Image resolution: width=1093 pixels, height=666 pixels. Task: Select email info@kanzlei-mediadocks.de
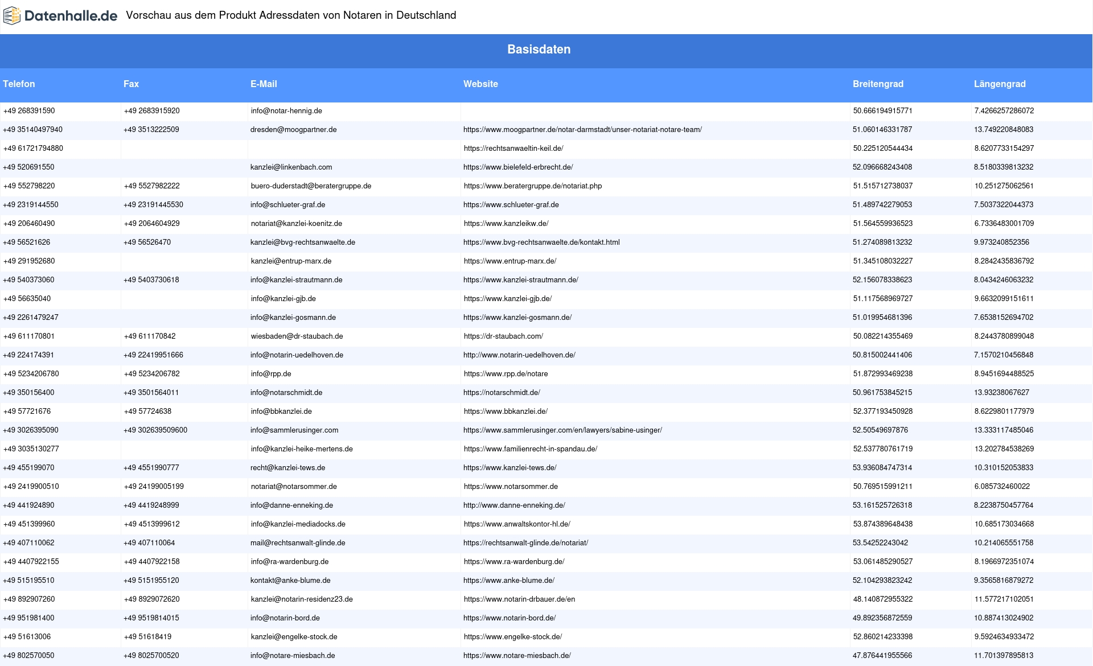[298, 524]
